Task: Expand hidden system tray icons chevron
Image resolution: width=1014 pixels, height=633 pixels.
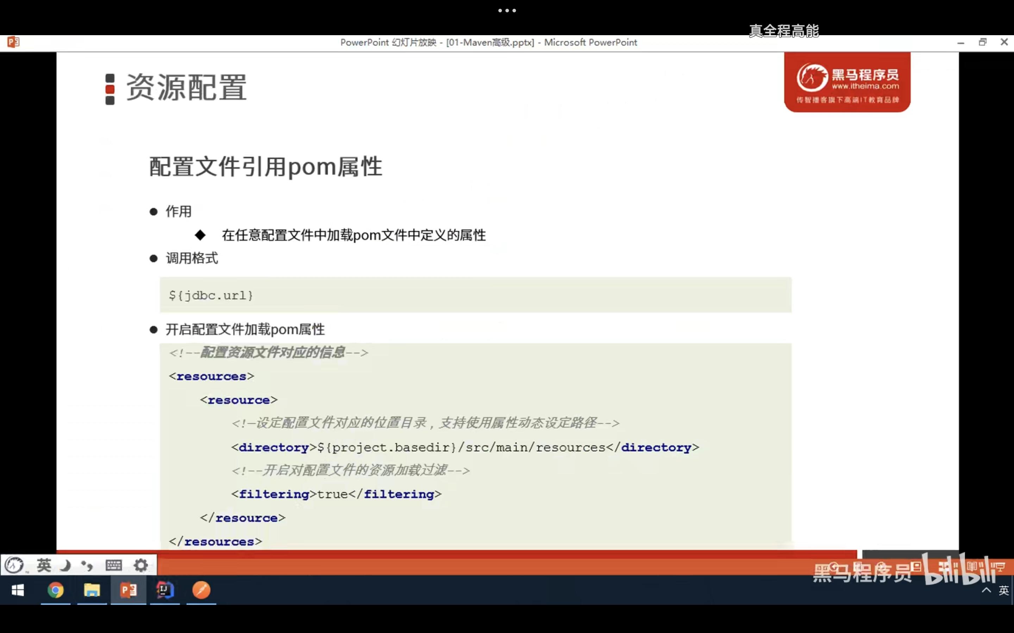Action: pos(986,590)
